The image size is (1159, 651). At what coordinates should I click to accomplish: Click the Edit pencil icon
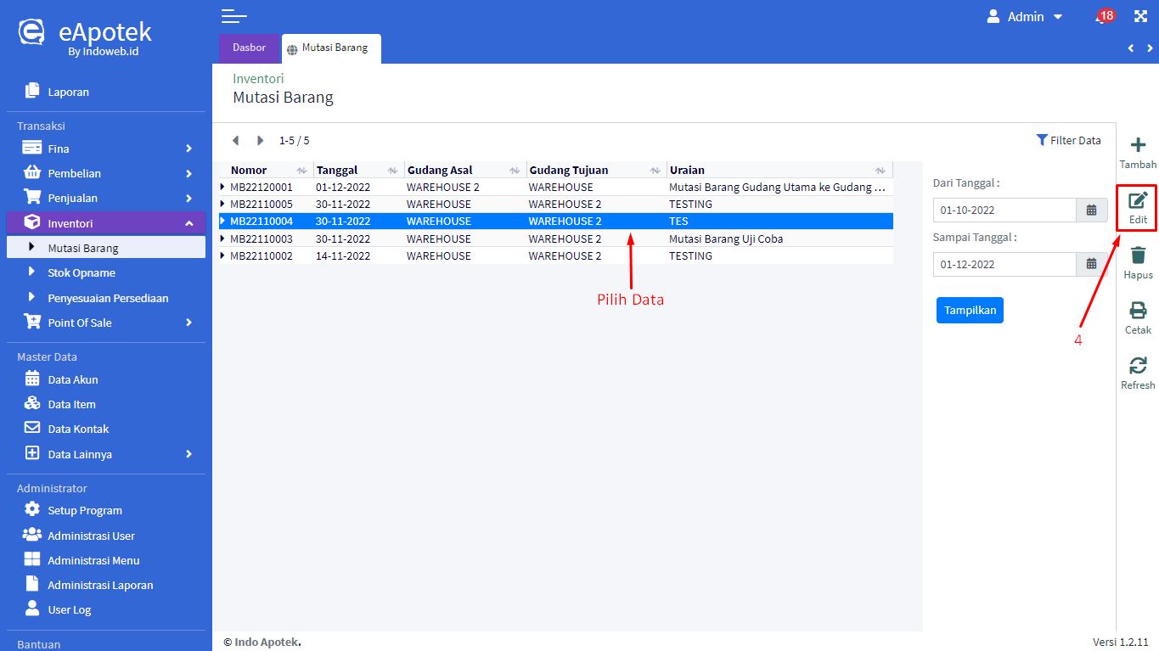coord(1138,201)
